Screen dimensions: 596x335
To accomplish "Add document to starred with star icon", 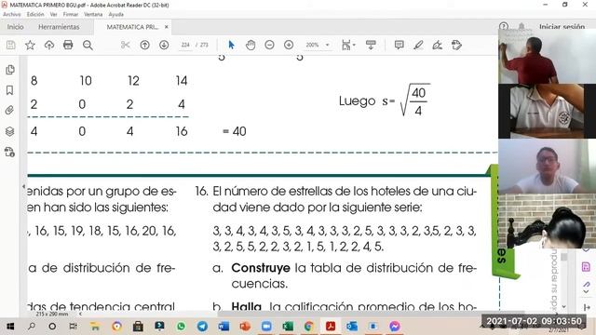I will tap(30, 46).
